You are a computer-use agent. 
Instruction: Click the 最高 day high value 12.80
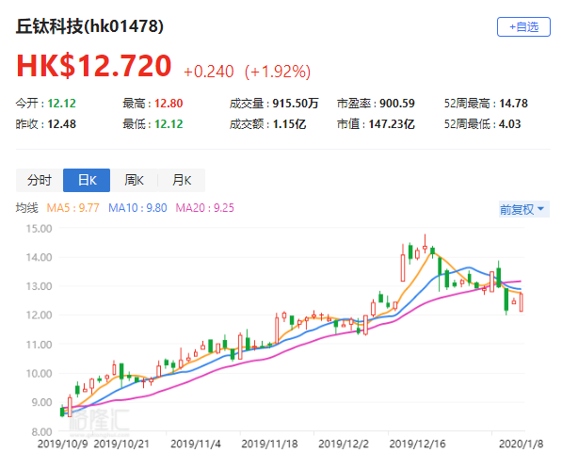[x=169, y=104]
